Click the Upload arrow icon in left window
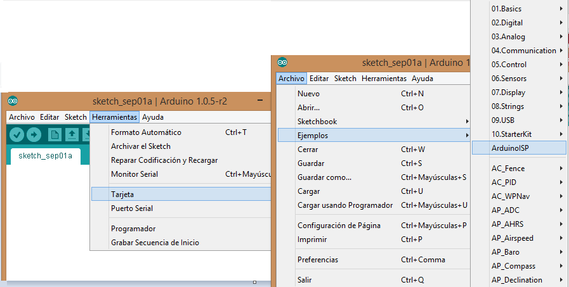The image size is (569, 287). (34, 135)
